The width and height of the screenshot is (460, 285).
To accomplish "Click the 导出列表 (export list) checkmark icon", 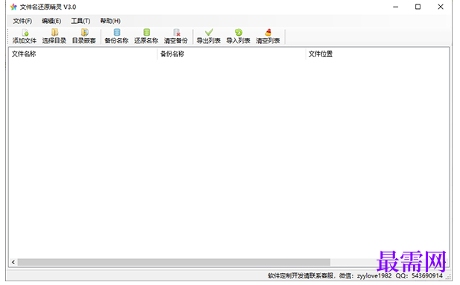I will 209,33.
